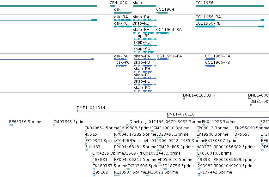The height and width of the screenshot is (177, 269).
Task: Click the EP19361.3prime feature
Action: tap(86, 144)
